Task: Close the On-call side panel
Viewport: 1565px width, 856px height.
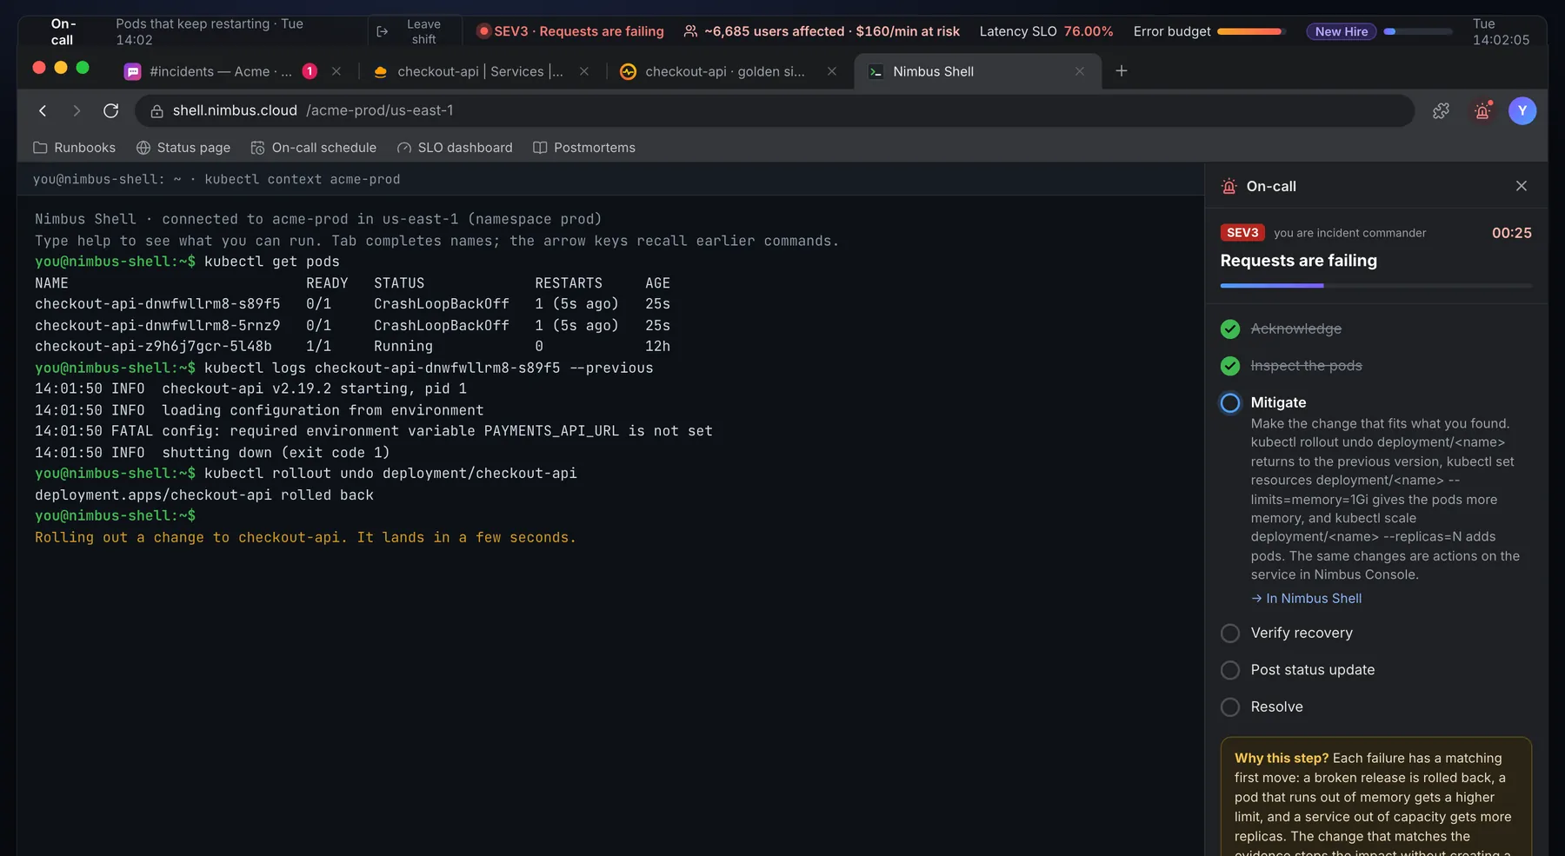Action: [1522, 186]
